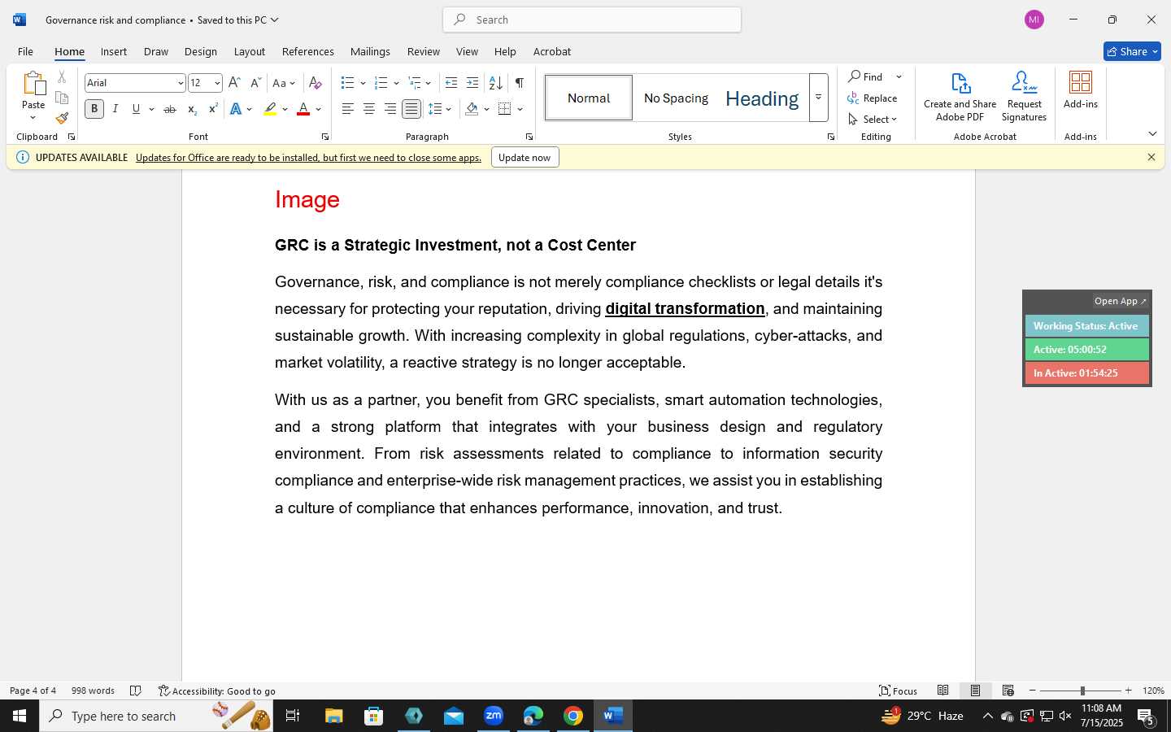Align text left
This screenshot has width=1171, height=732.
(348, 109)
